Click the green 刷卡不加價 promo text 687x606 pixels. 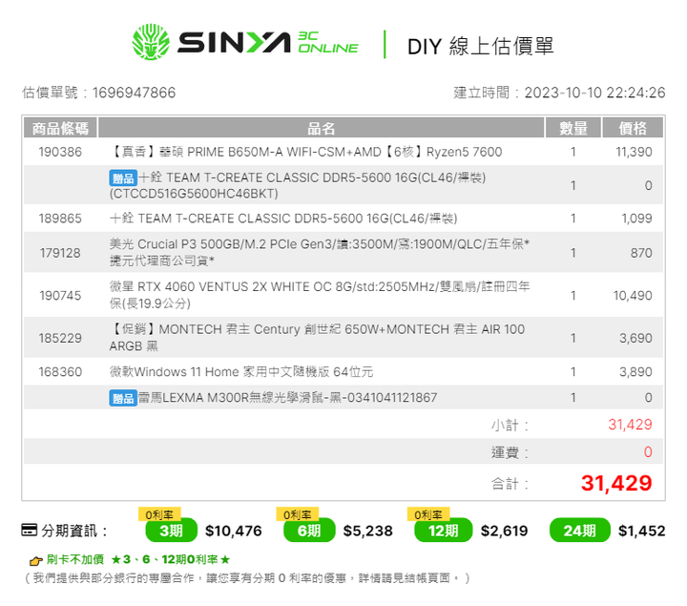138,559
